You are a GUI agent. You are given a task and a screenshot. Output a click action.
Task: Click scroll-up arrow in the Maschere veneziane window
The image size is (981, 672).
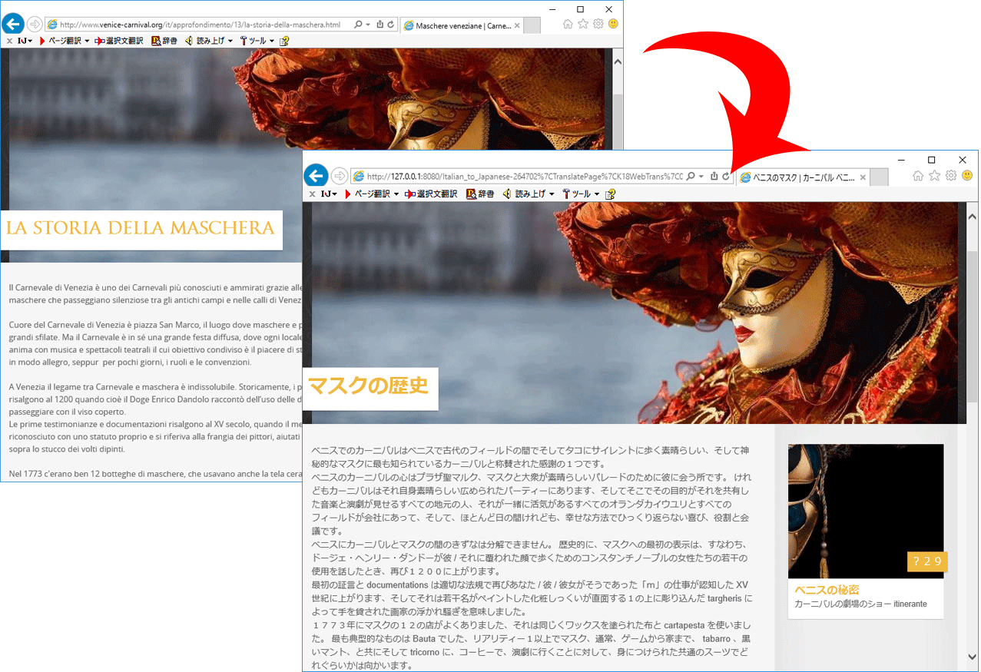(x=617, y=61)
